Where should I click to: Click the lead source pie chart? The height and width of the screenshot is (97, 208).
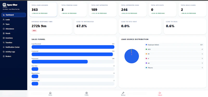(132, 56)
